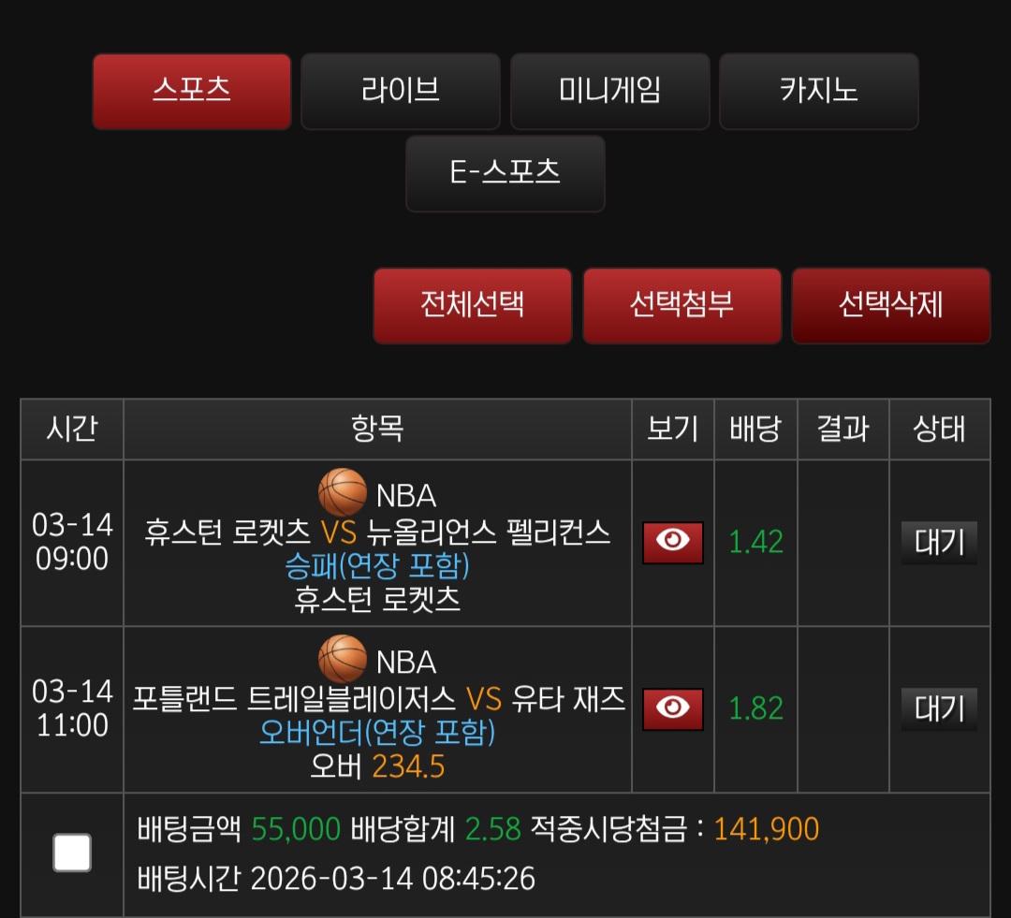View details of the Portland vs Utah bet
The height and width of the screenshot is (918, 1011).
672,708
